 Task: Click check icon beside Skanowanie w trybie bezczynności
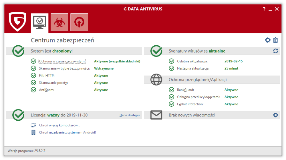(x=33, y=68)
